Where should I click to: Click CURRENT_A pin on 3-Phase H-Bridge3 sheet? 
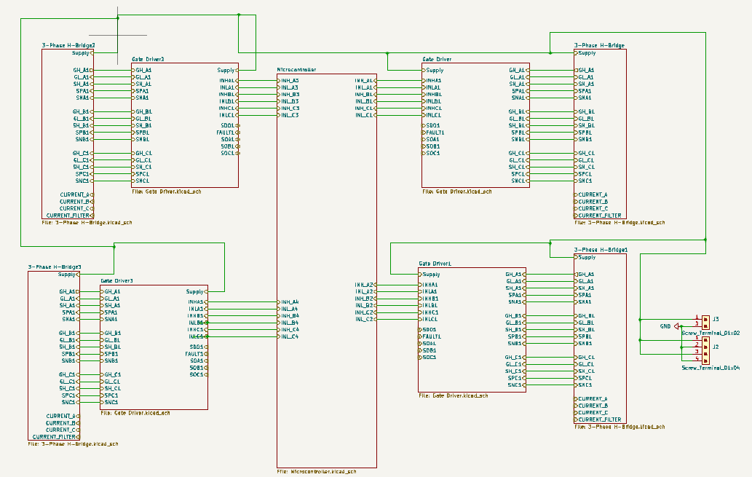[x=63, y=416]
